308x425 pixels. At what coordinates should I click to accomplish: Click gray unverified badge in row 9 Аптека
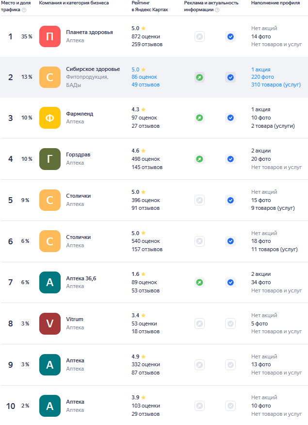(230, 365)
